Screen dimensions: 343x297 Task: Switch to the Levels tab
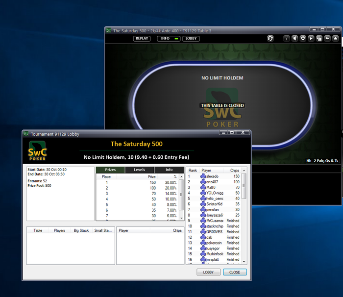pyautogui.click(x=139, y=170)
